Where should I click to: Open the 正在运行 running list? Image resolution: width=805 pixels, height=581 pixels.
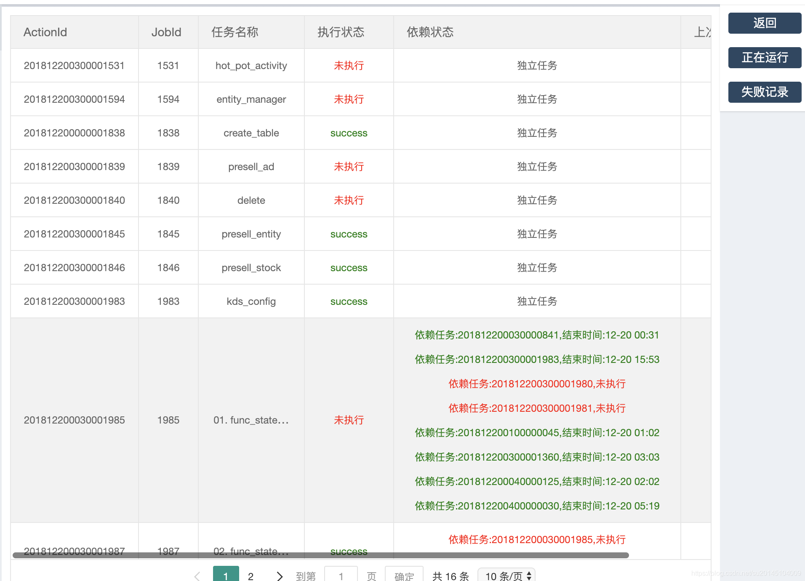[x=765, y=58]
